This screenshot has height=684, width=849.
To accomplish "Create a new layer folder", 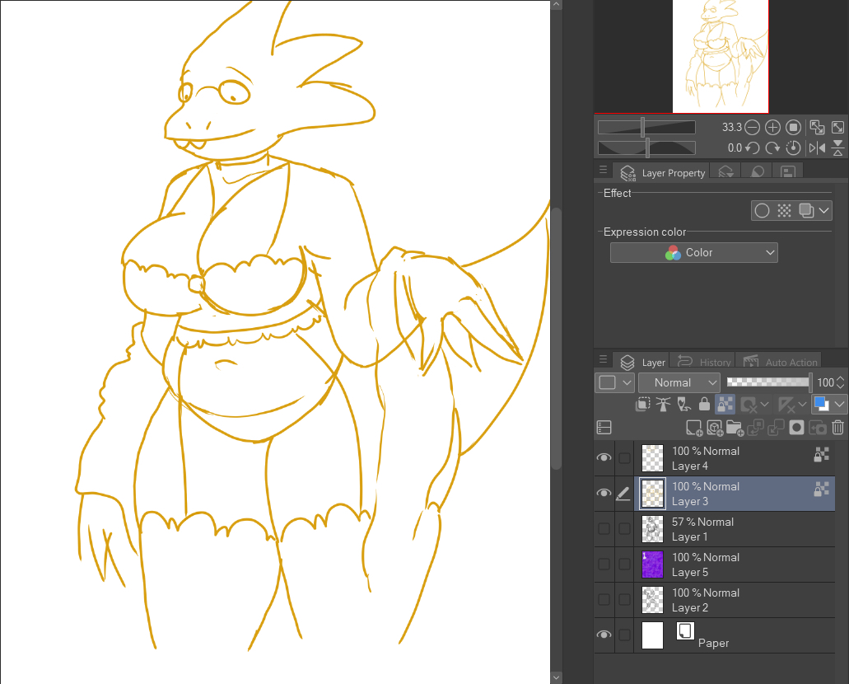I will click(735, 427).
